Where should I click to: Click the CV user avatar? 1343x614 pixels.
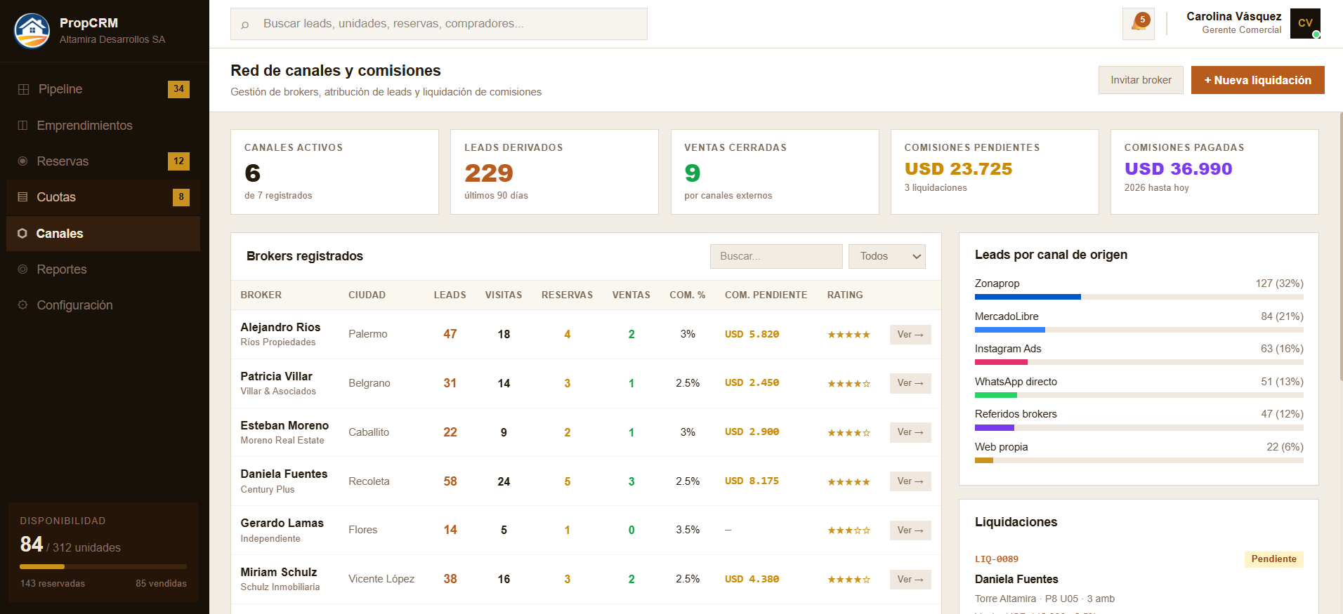click(x=1304, y=24)
